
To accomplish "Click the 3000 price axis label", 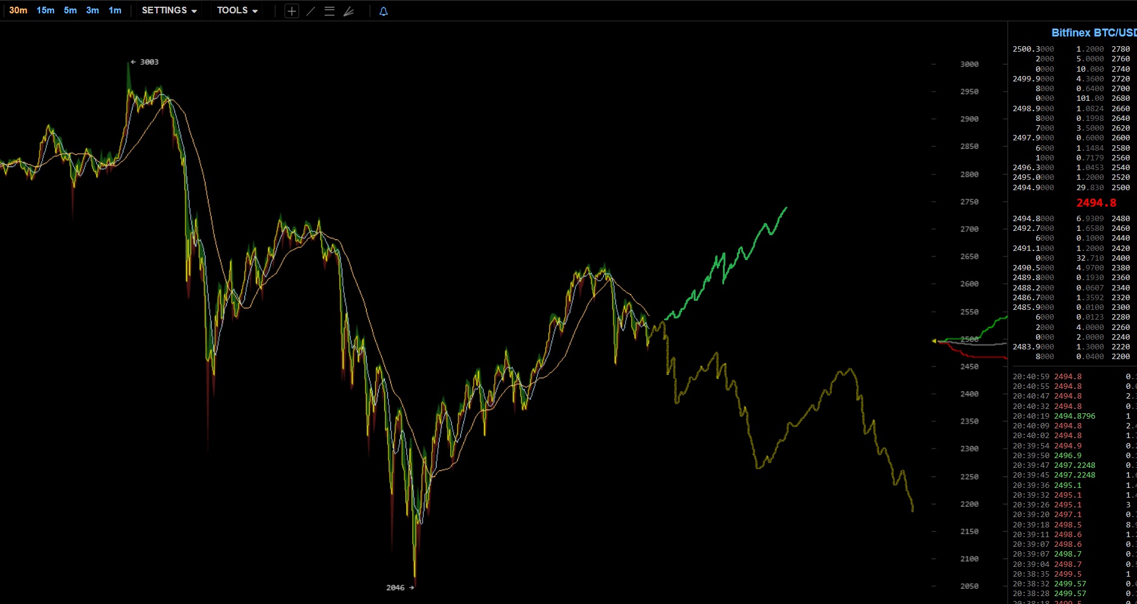I will pyautogui.click(x=969, y=64).
